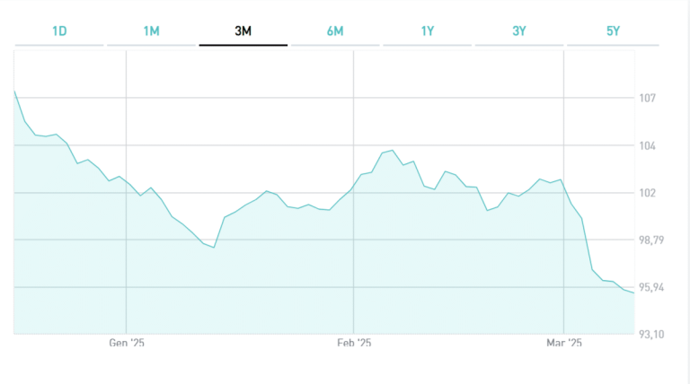The width and height of the screenshot is (690, 384).
Task: Open the 1Y time range tab
Action: click(x=428, y=31)
